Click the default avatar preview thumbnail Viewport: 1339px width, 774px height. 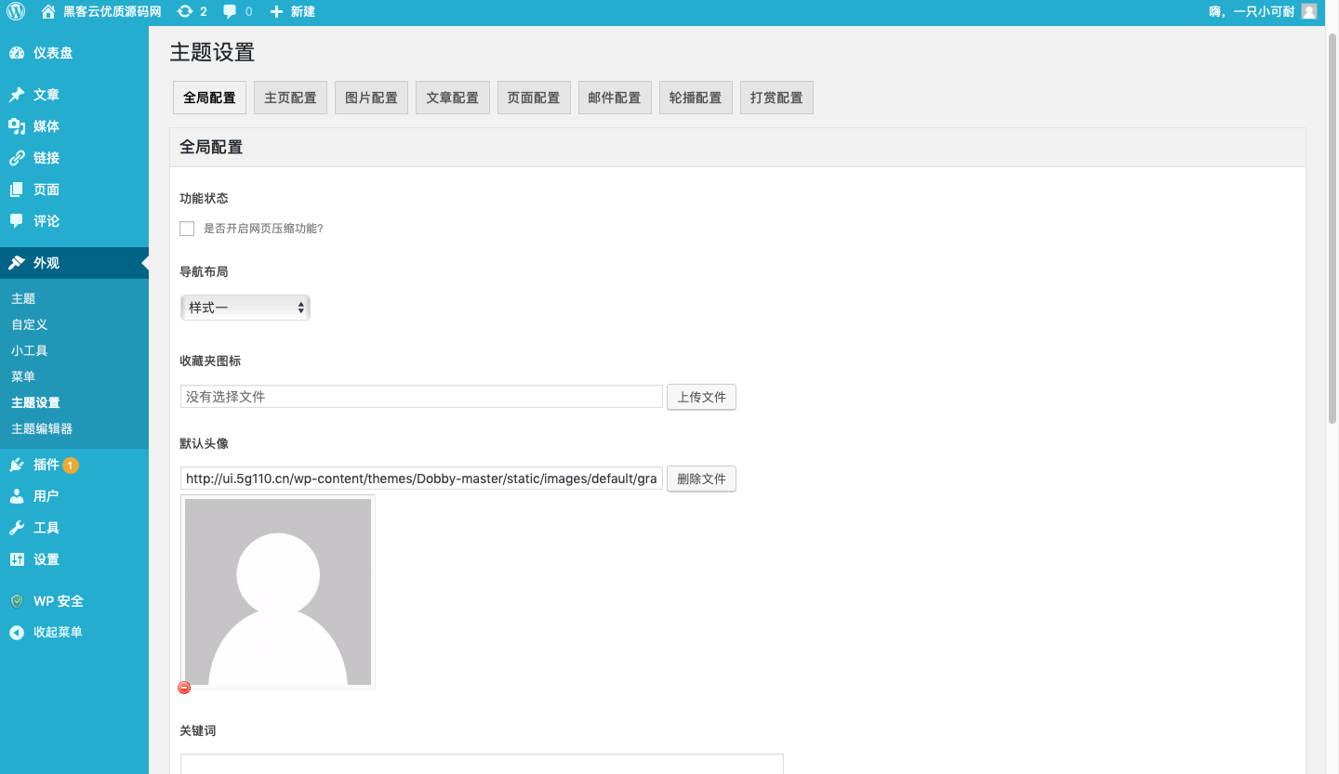pyautogui.click(x=278, y=592)
